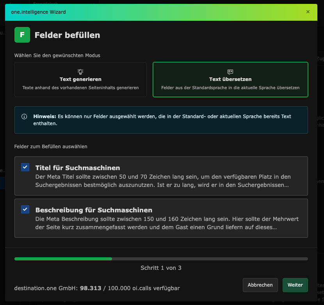The image size is (324, 305).
Task: Click the Schritt 1 von 3 label
Action: click(x=161, y=268)
